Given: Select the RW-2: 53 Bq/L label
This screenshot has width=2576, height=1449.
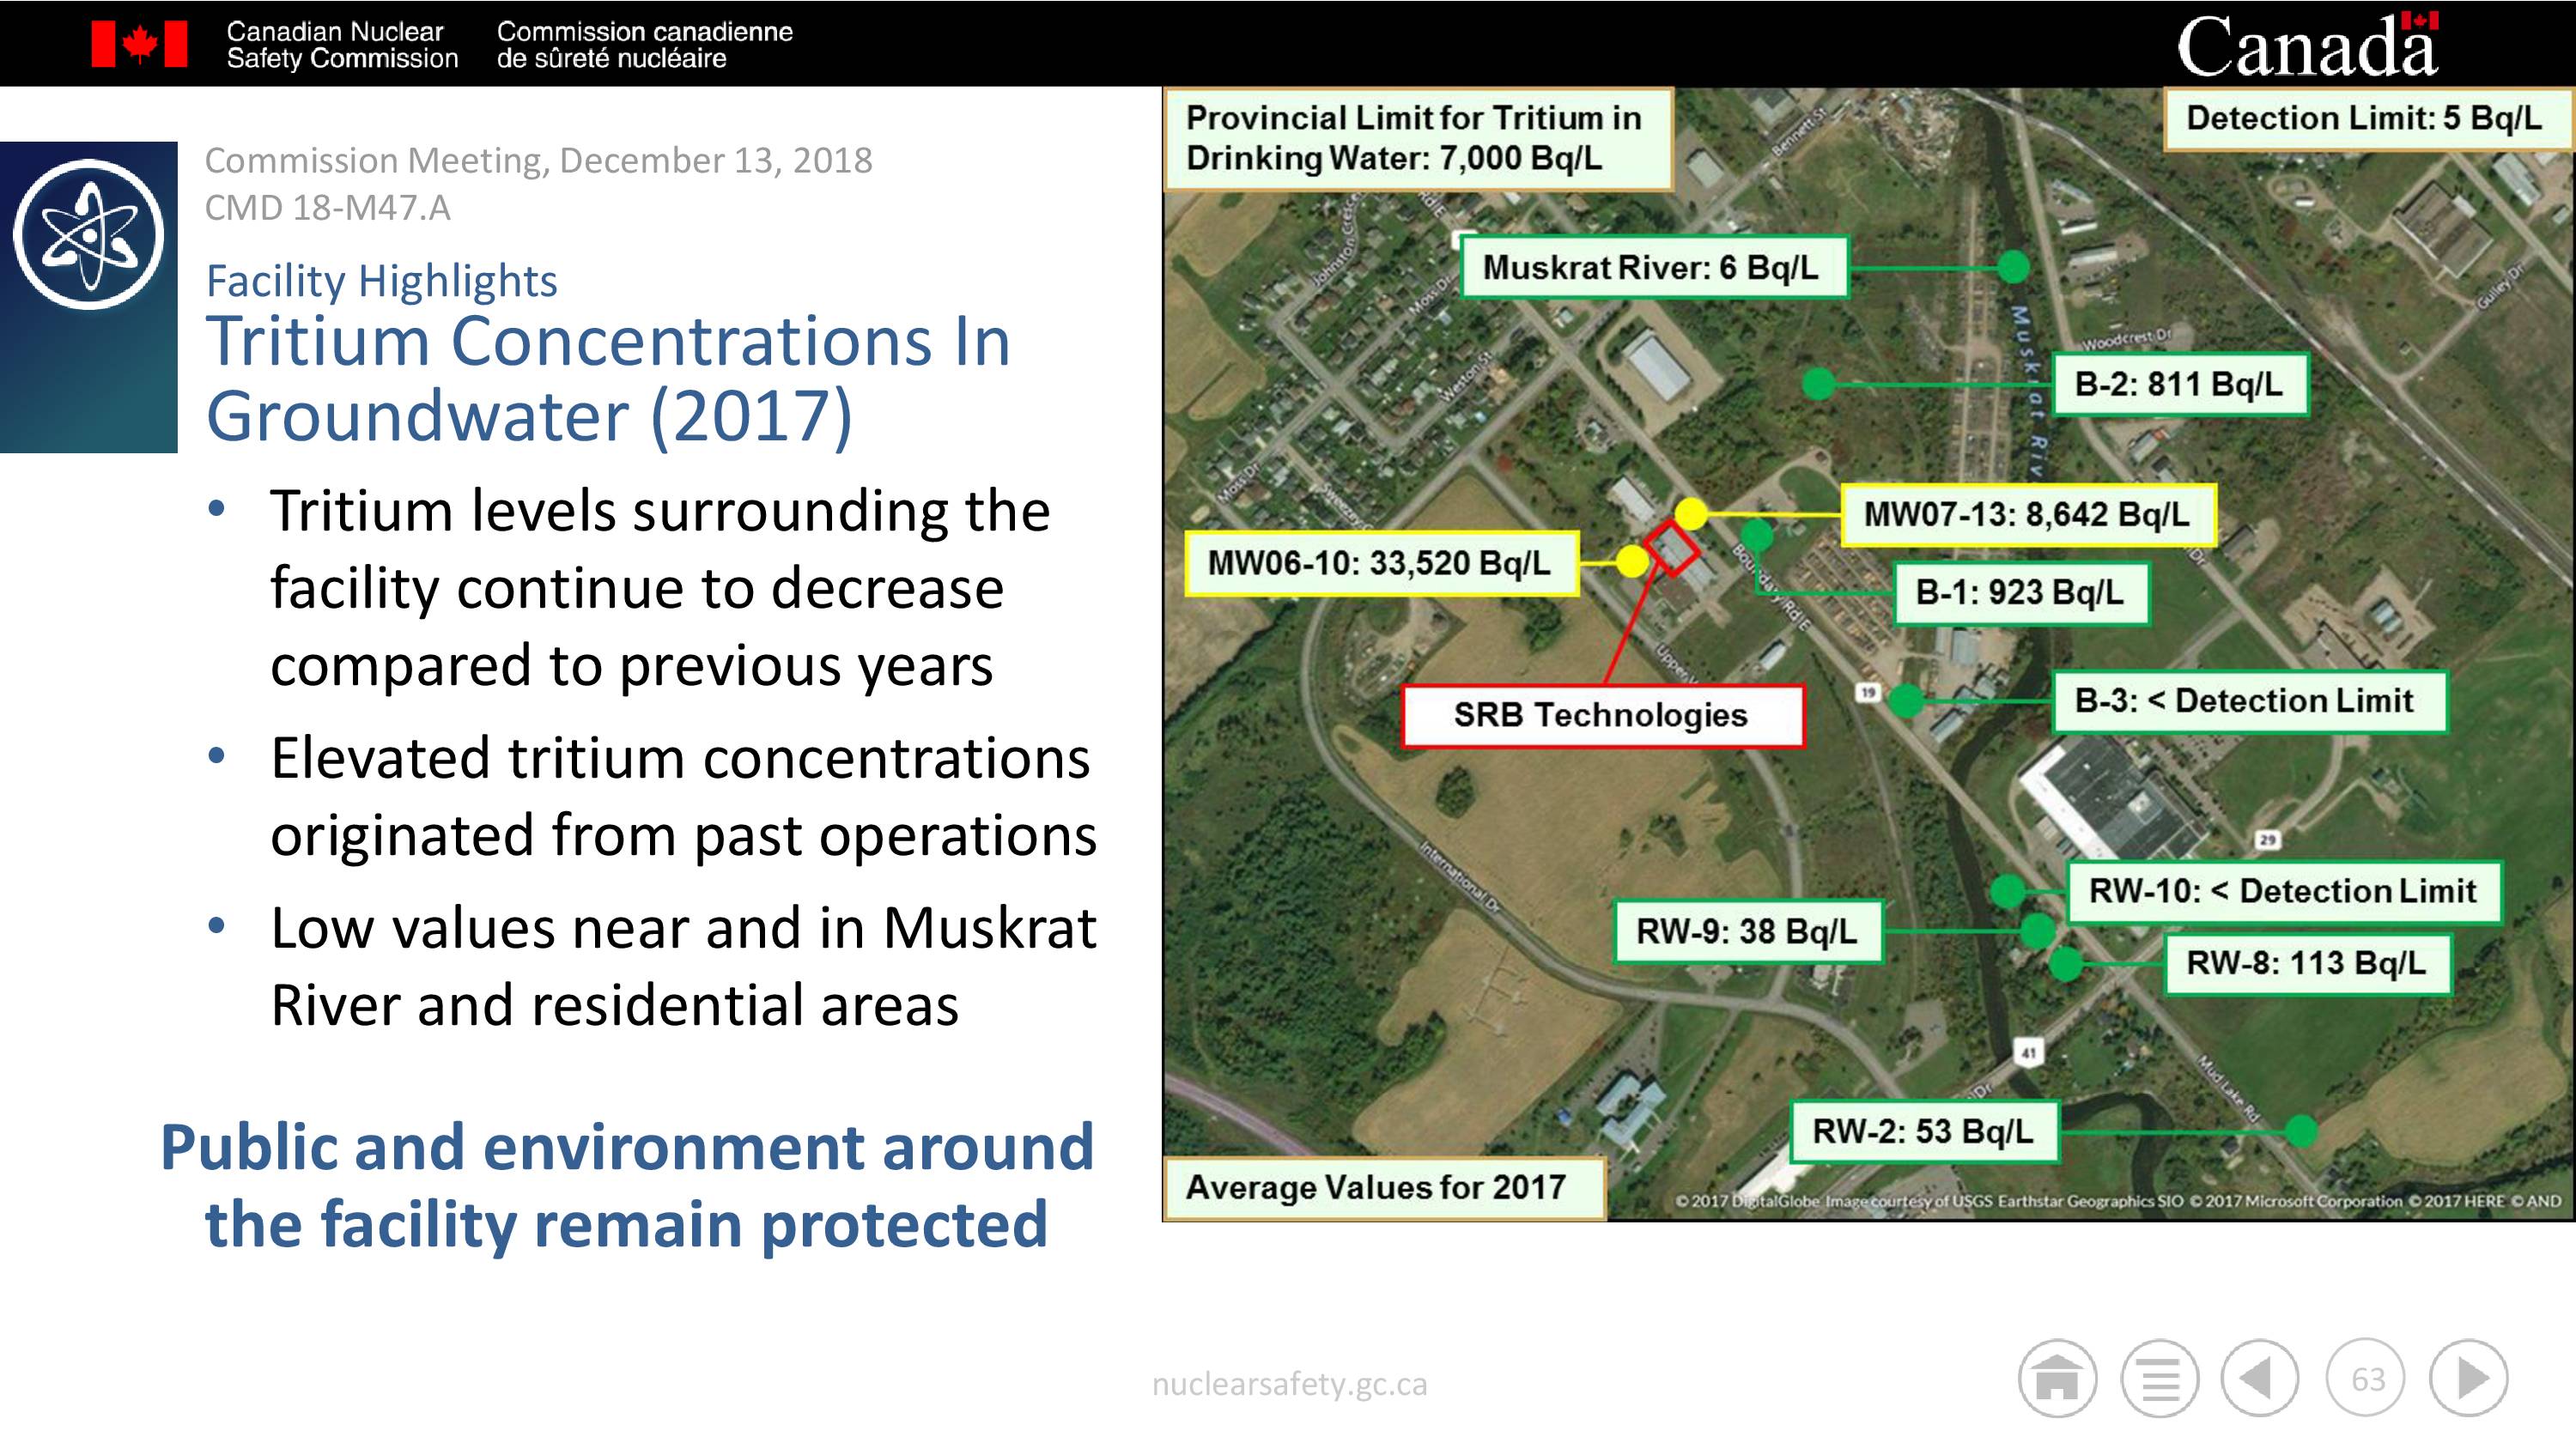Looking at the screenshot, I should tap(1923, 1132).
